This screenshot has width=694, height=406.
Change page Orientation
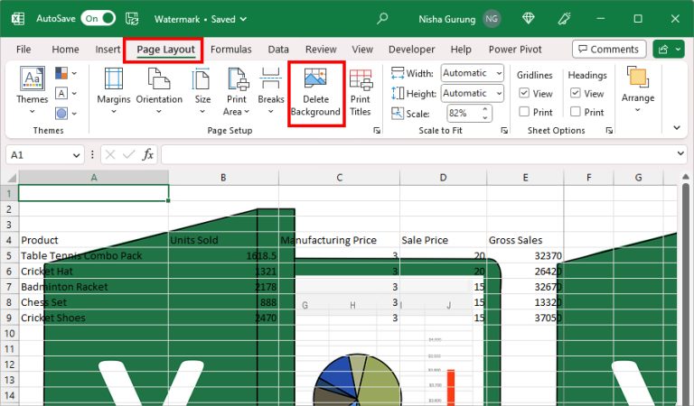tap(159, 90)
